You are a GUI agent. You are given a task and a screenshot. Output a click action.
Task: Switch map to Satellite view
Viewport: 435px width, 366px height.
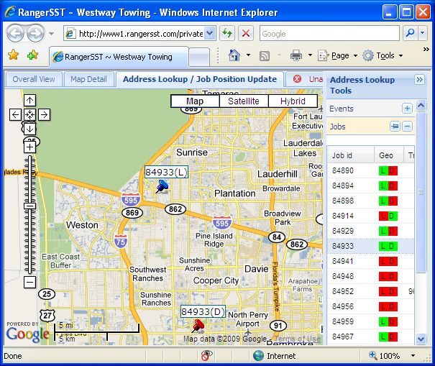[243, 101]
